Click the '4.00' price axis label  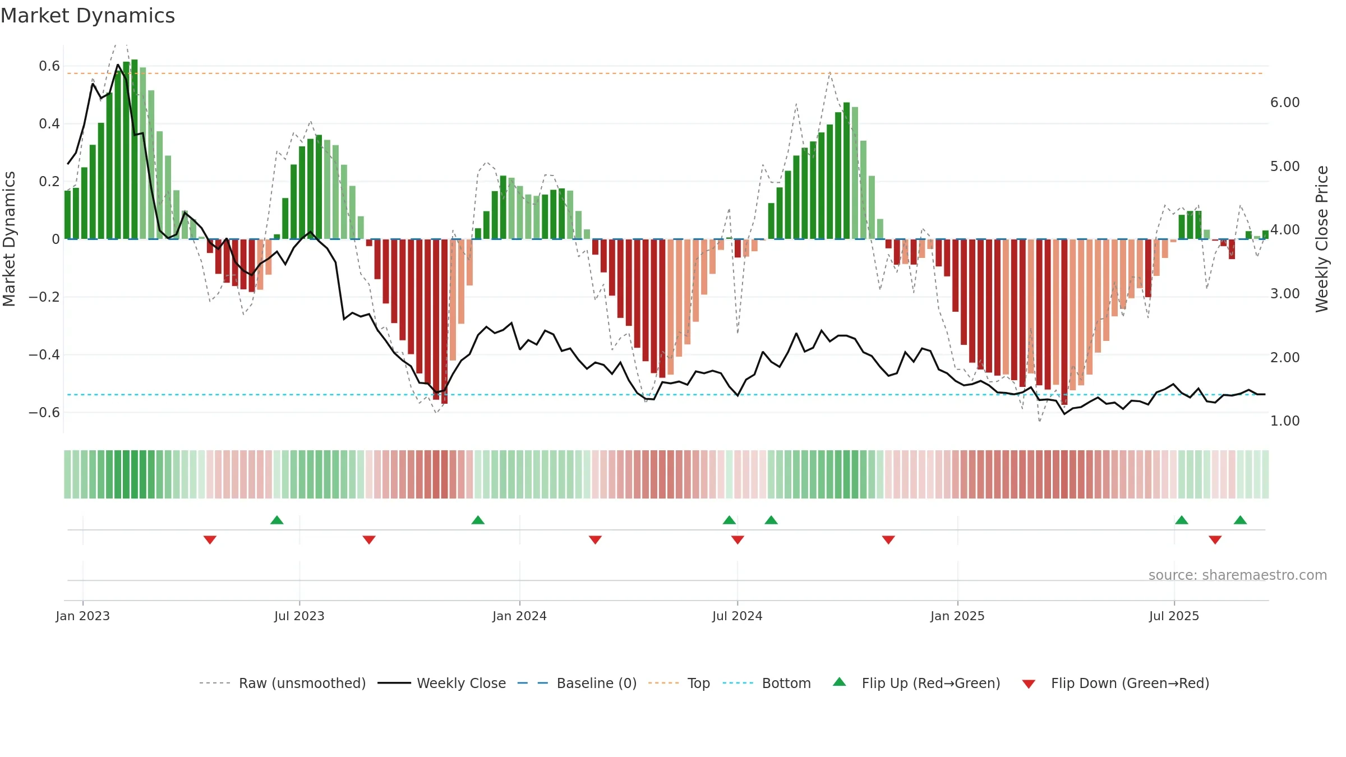pyautogui.click(x=1285, y=230)
